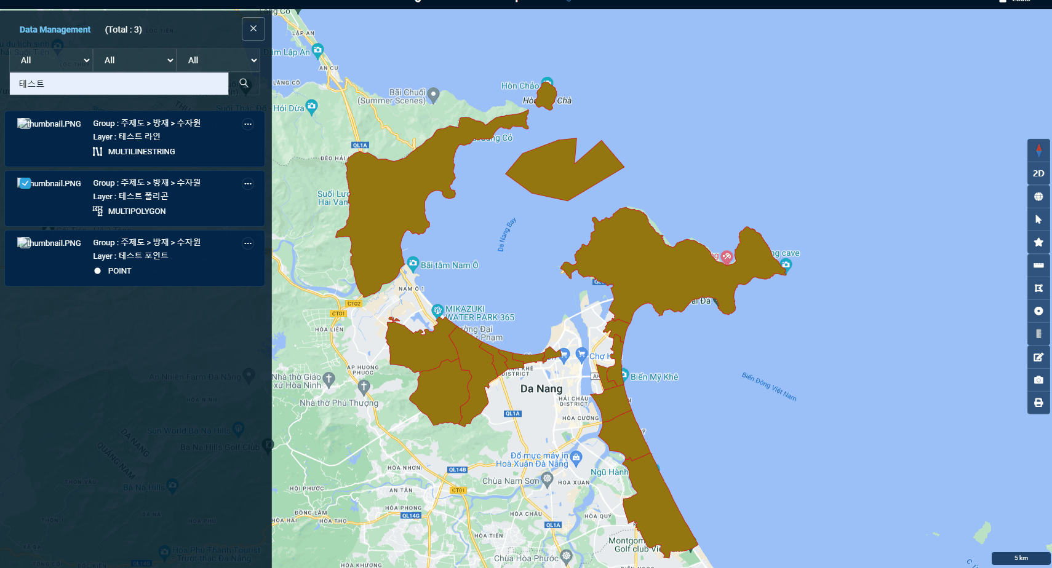Click the POINT label
This screenshot has height=568, width=1052.
click(x=119, y=270)
